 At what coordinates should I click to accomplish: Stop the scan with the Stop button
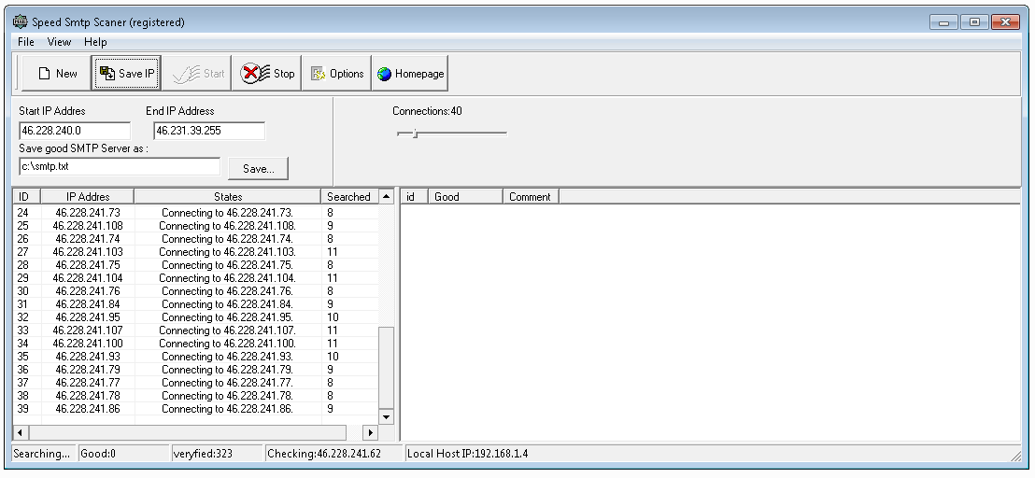[x=267, y=74]
